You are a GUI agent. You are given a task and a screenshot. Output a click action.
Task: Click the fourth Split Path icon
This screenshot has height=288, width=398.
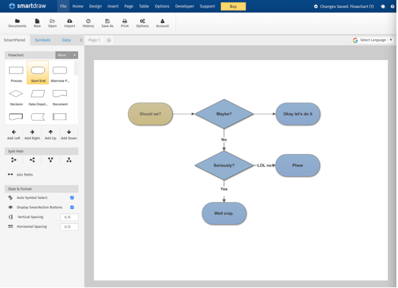tap(69, 160)
